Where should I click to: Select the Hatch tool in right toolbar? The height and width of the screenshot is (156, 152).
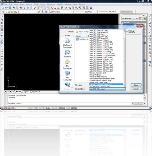[x=150, y=62]
